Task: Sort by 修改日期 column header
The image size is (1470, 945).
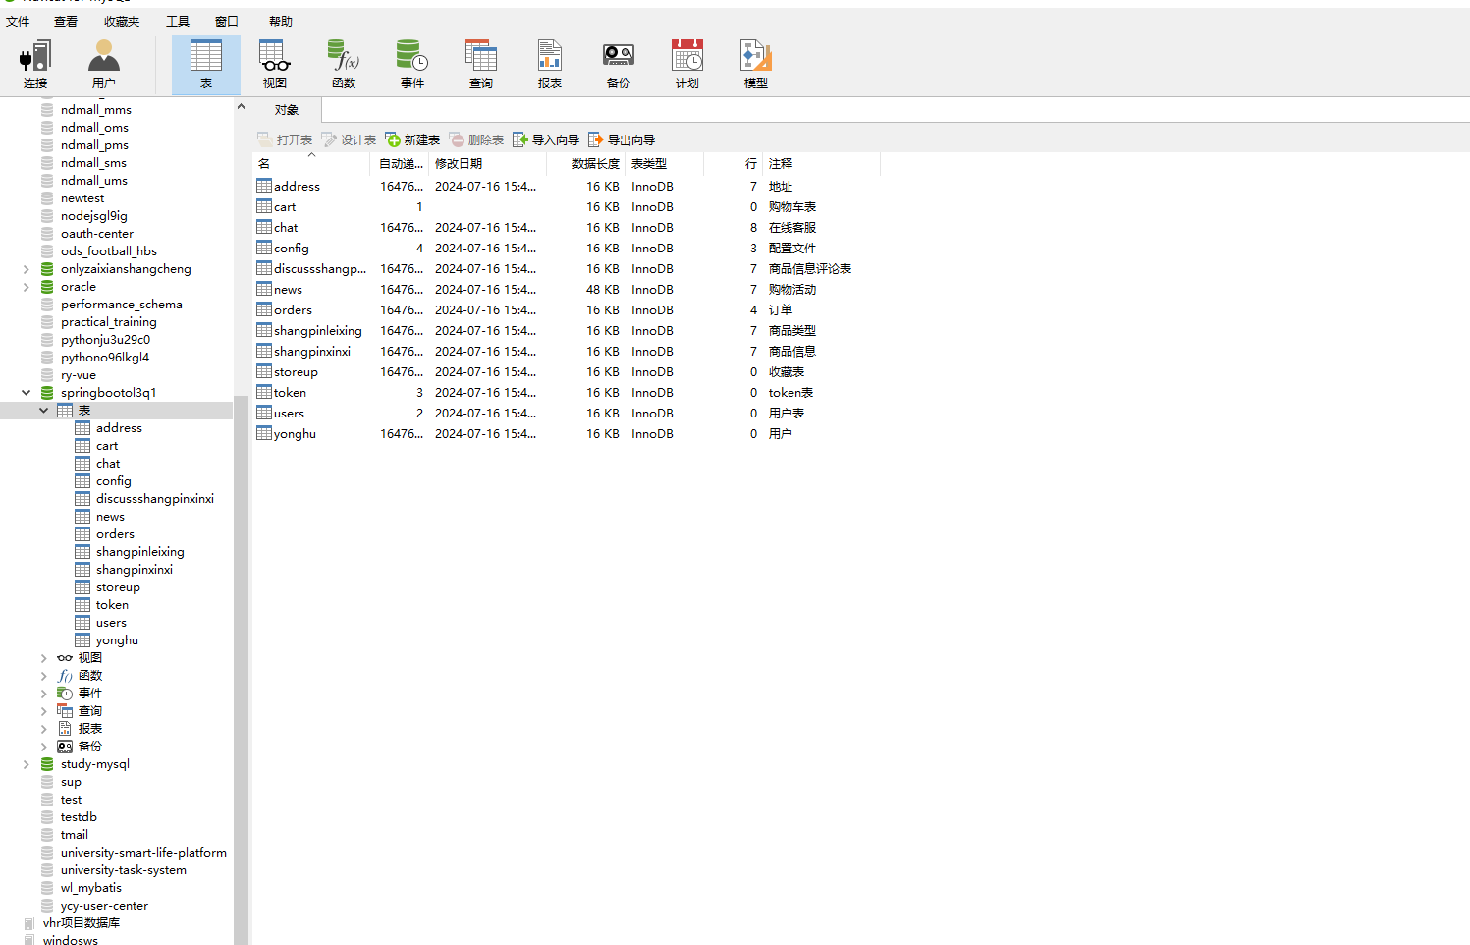Action: 487,164
